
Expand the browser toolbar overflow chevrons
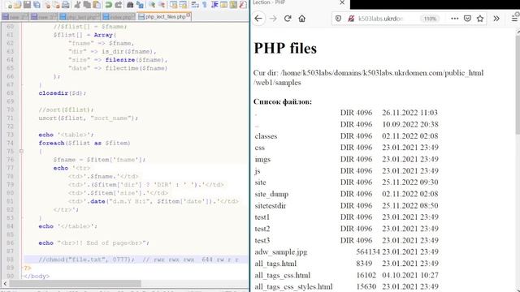(x=496, y=19)
